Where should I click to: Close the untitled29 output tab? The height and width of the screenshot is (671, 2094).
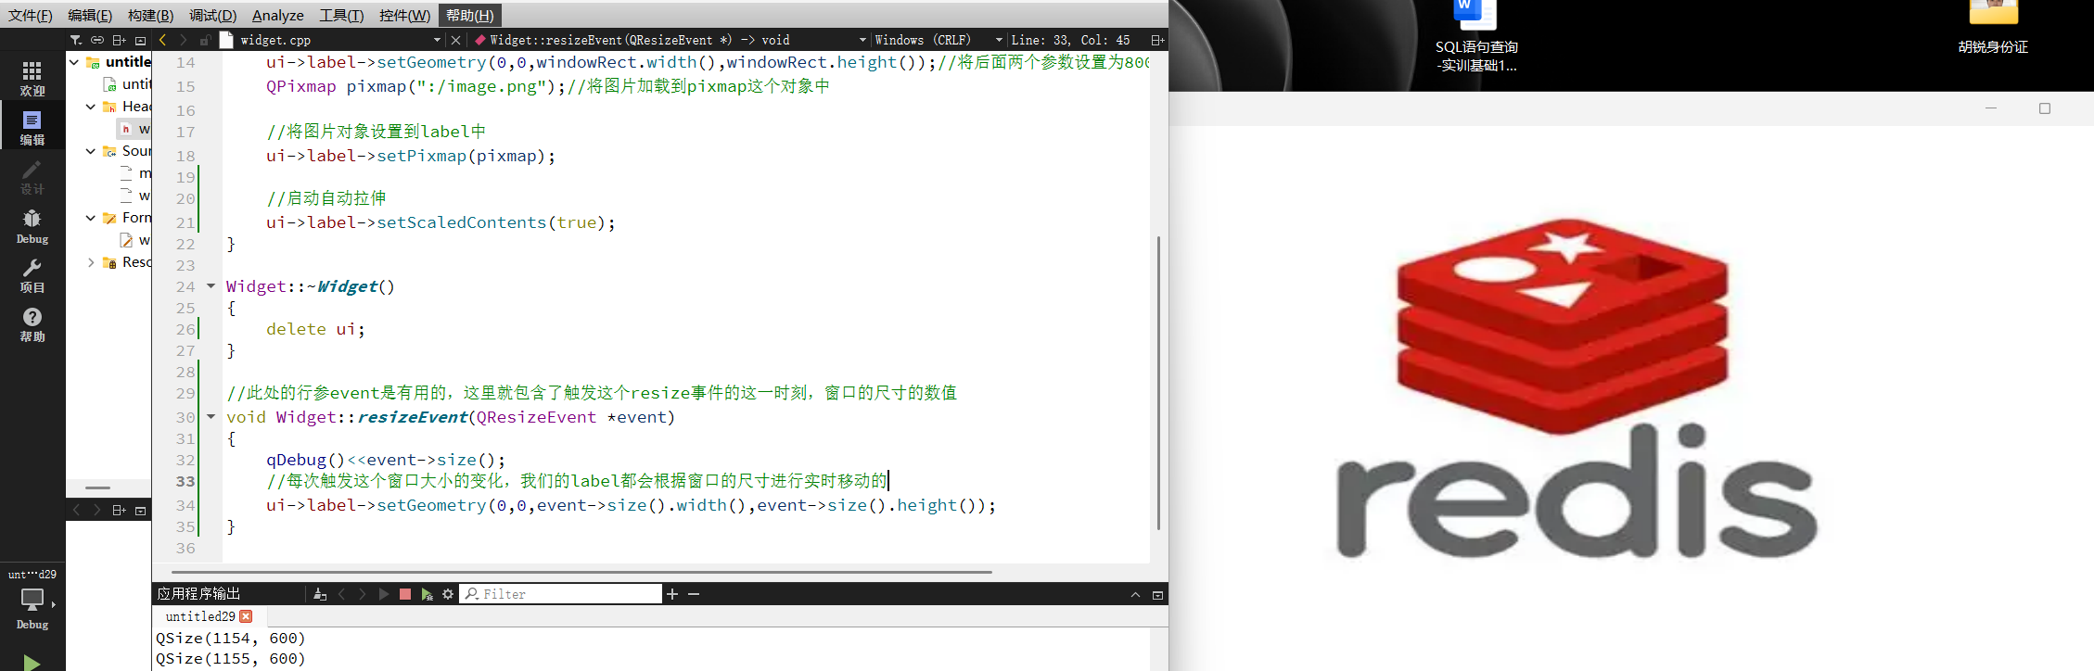click(246, 616)
